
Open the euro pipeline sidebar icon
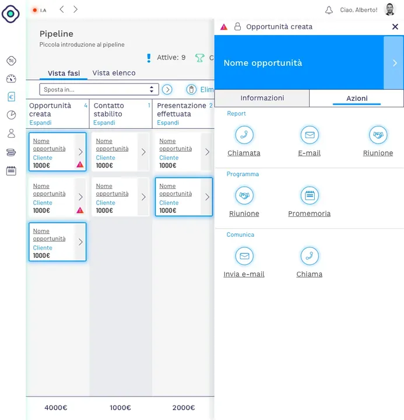[11, 97]
